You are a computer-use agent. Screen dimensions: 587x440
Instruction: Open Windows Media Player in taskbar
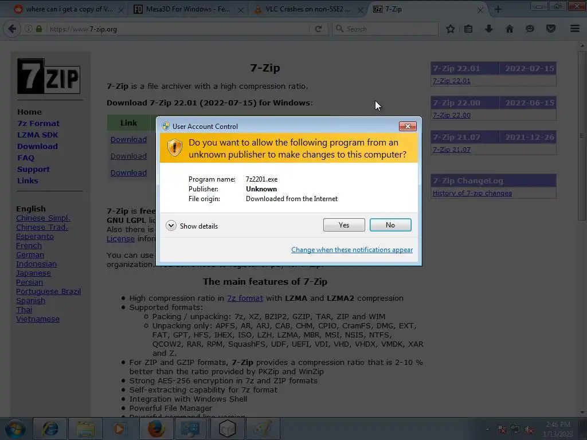[x=120, y=429]
